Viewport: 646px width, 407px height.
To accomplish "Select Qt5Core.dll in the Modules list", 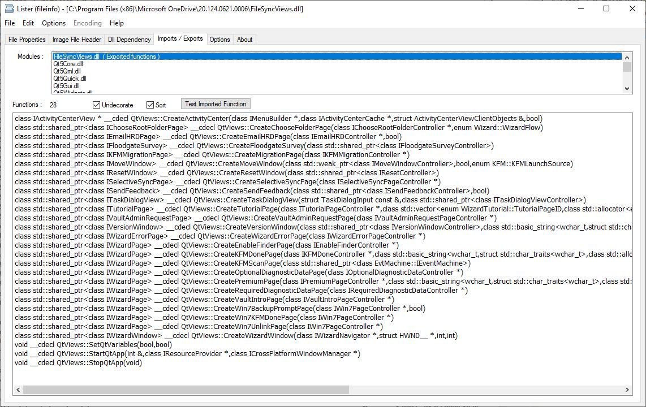I will coord(337,64).
